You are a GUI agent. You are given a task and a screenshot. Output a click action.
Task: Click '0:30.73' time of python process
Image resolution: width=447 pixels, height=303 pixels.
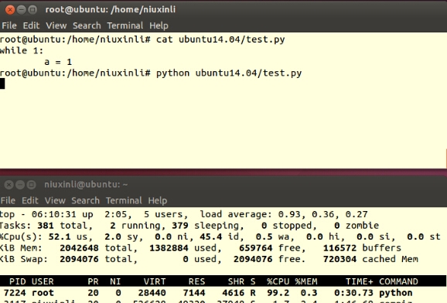click(x=353, y=293)
